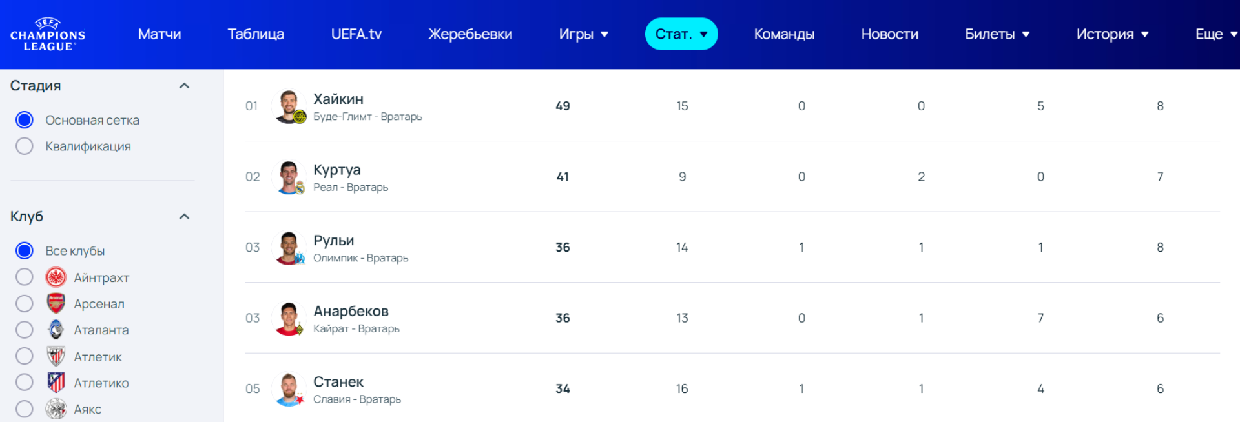Select the Основная сетка radio button
1240x422 pixels.
pyautogui.click(x=25, y=120)
